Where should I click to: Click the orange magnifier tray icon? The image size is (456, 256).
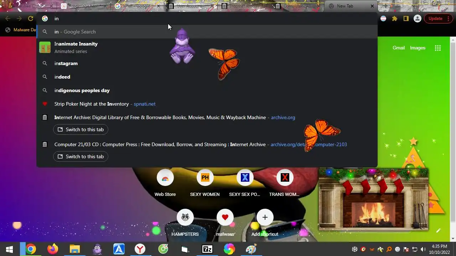pyautogui.click(x=389, y=249)
